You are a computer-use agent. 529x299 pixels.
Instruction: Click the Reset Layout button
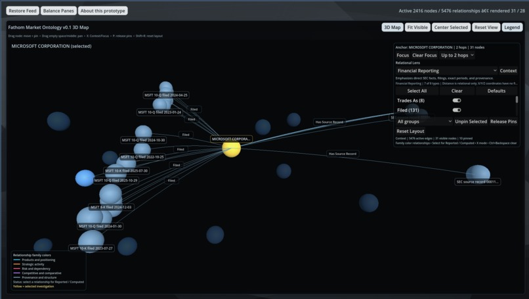(410, 131)
